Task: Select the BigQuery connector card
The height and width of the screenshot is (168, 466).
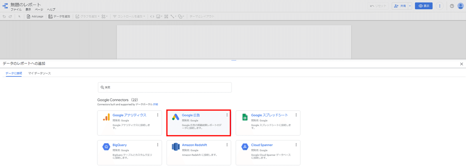Action: pyautogui.click(x=129, y=152)
